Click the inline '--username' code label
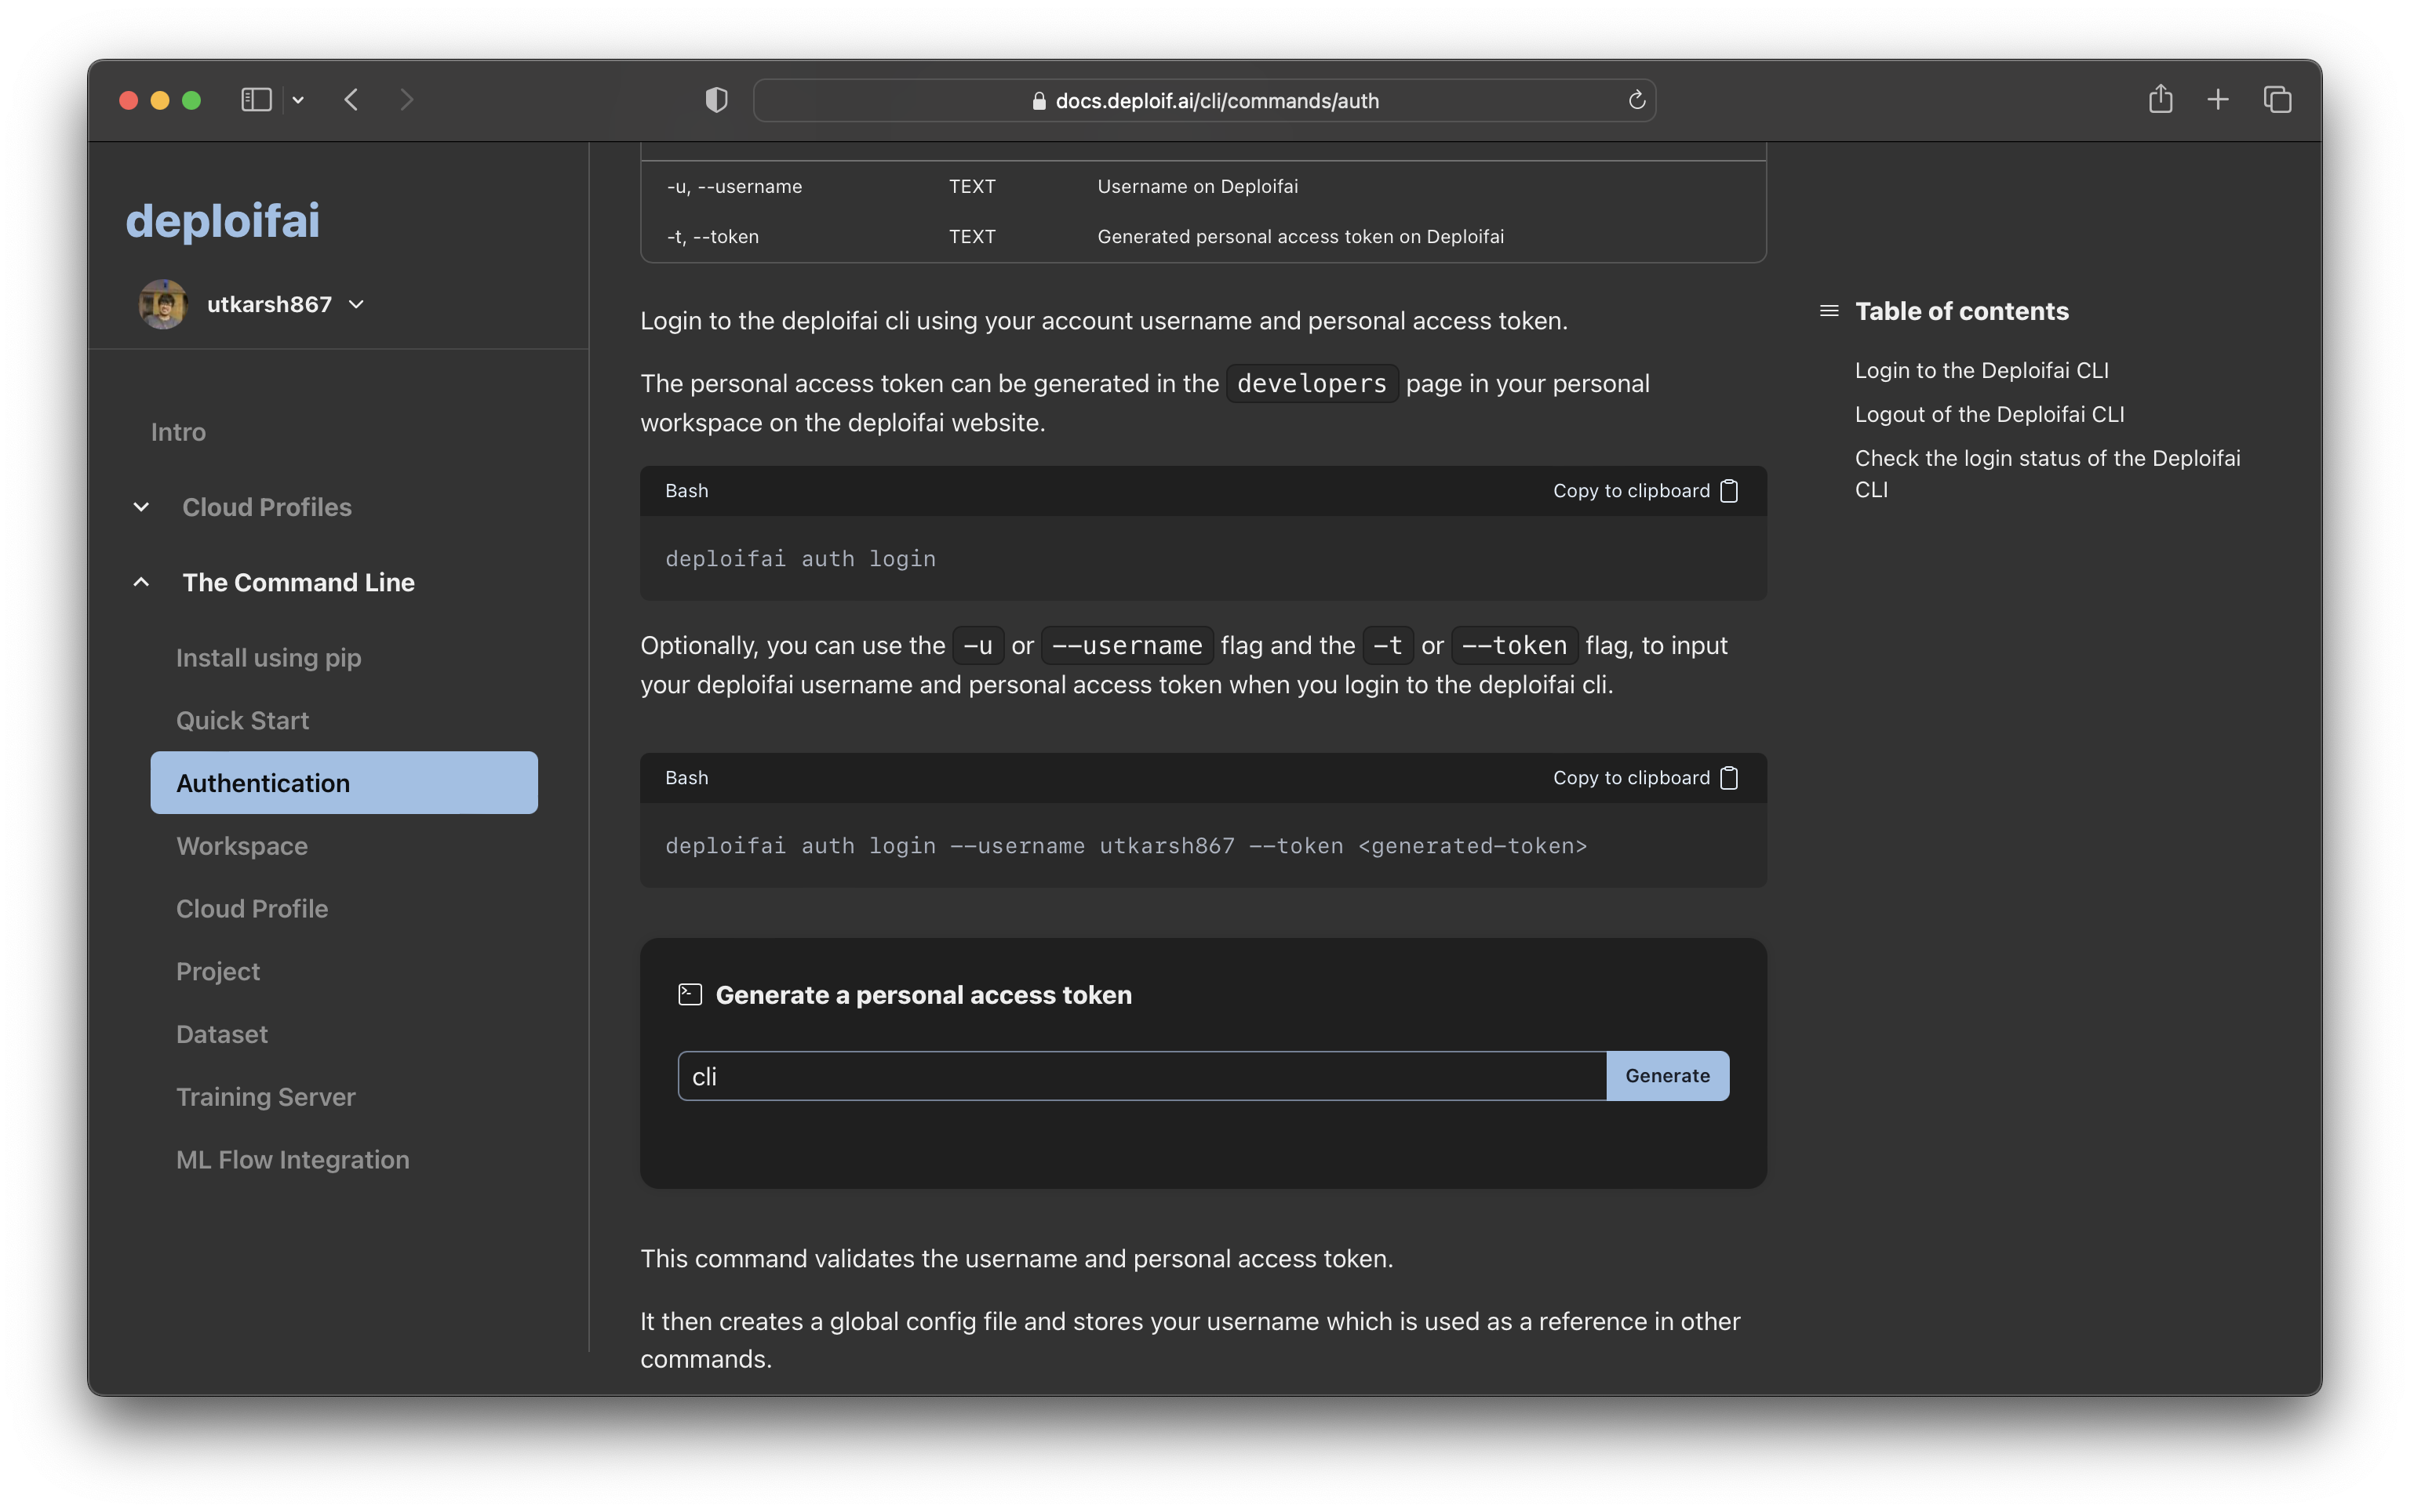The width and height of the screenshot is (2410, 1512). 1127,645
